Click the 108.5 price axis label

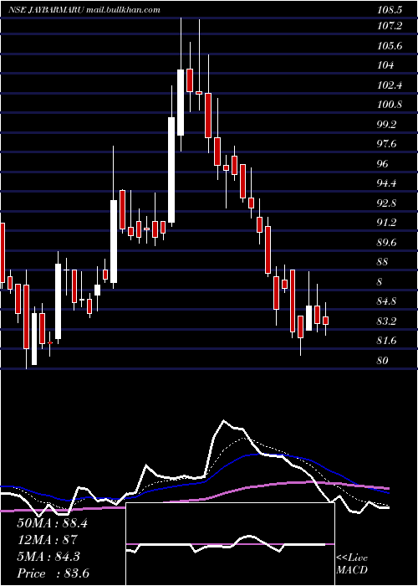coord(390,10)
